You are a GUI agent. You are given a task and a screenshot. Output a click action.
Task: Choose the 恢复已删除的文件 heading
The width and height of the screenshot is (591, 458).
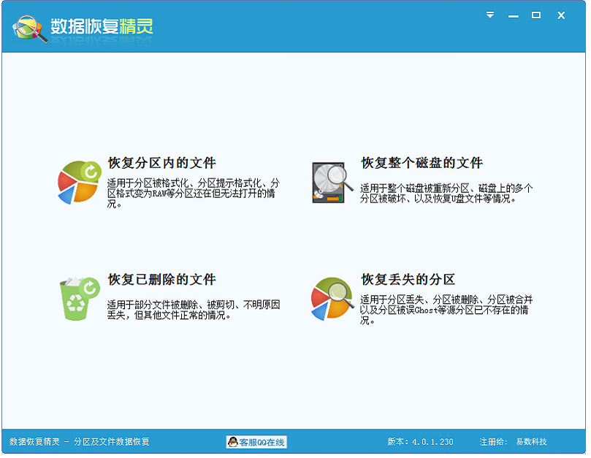click(x=161, y=280)
